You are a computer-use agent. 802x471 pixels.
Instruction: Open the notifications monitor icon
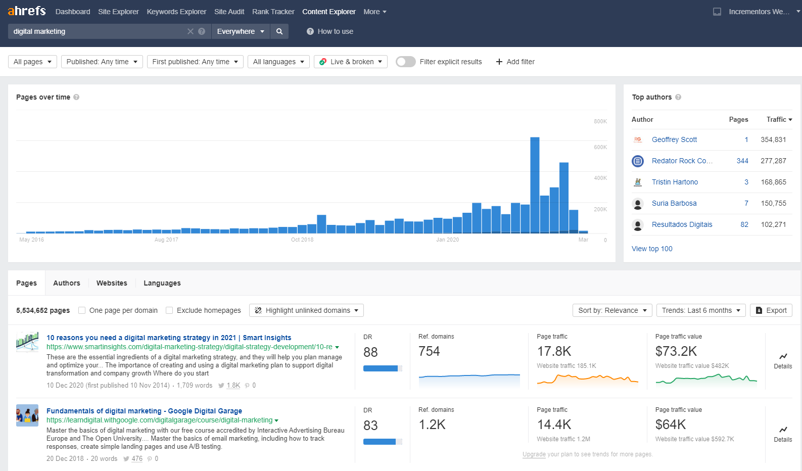[x=717, y=12]
